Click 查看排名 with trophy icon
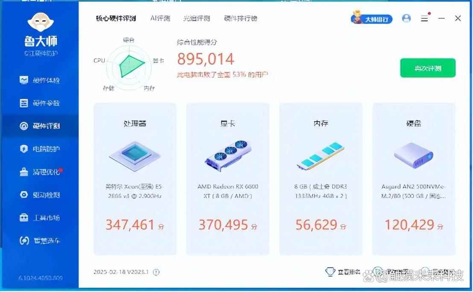This screenshot has width=473, height=292. coord(343,272)
